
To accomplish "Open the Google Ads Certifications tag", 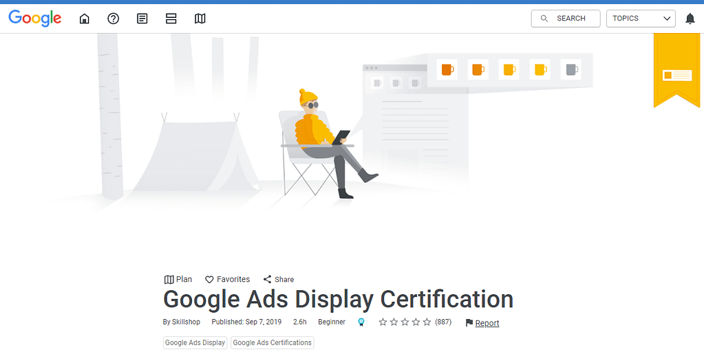I will [x=272, y=342].
